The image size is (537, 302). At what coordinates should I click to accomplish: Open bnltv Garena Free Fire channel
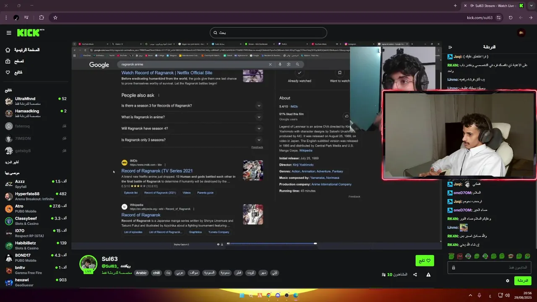coord(36,270)
